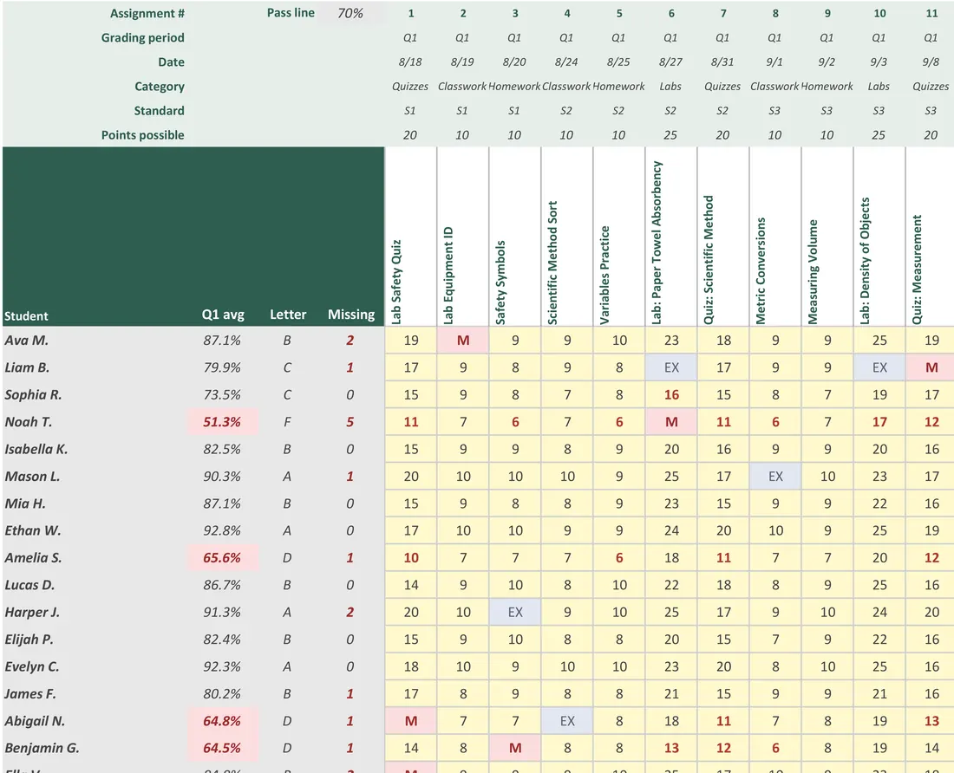Select the date cell 8/24
This screenshot has height=773, width=954.
pyautogui.click(x=566, y=62)
